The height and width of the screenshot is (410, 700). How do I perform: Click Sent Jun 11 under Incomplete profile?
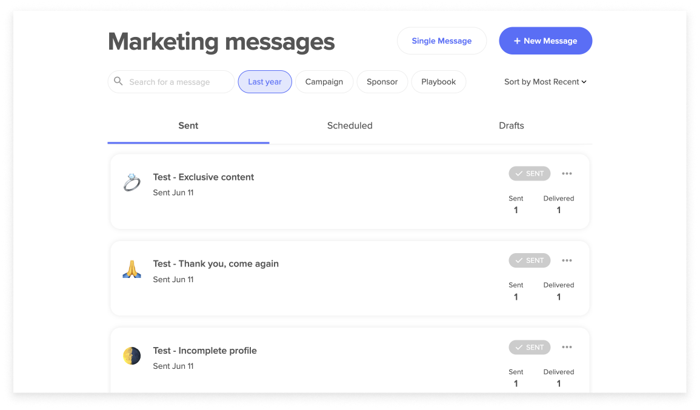tap(173, 366)
